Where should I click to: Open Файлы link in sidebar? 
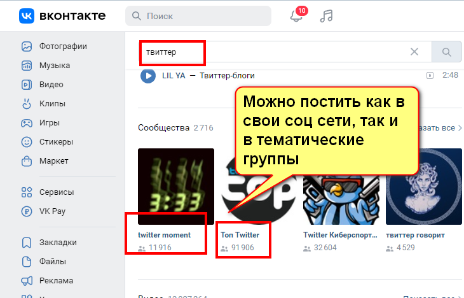(53, 262)
